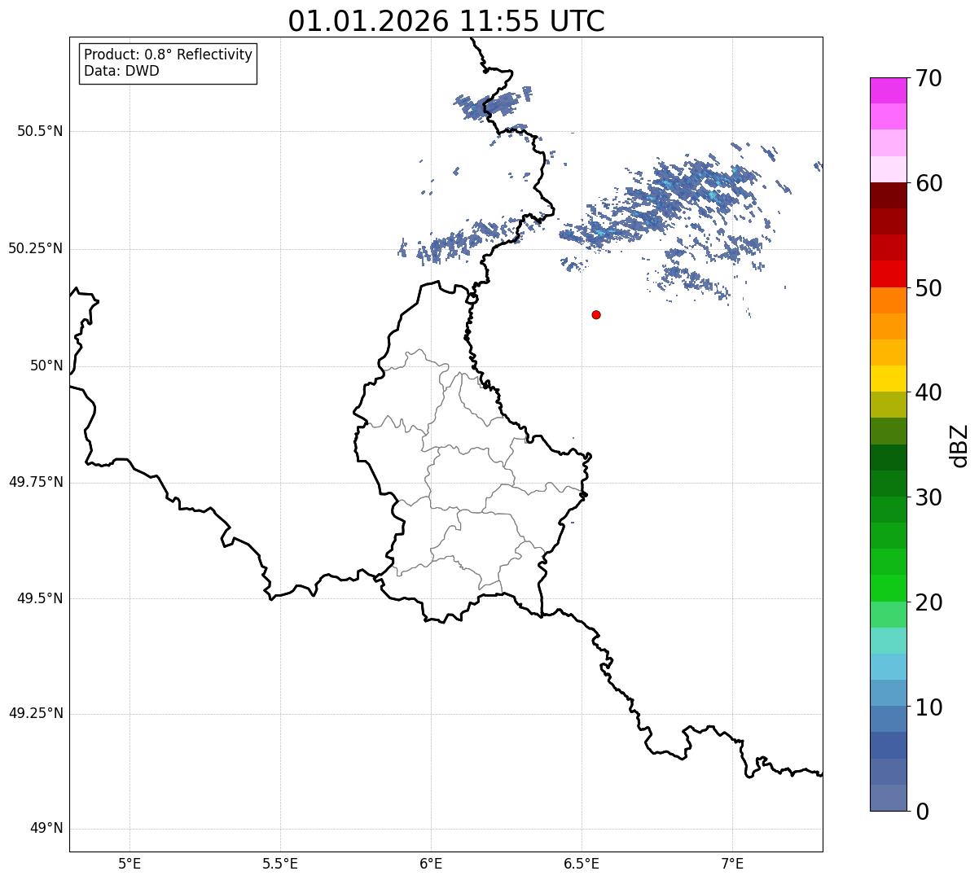Click the red station marker dot

click(x=596, y=314)
